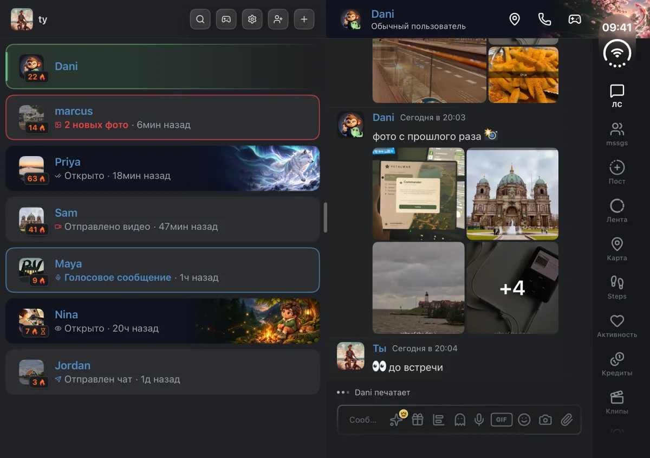The width and height of the screenshot is (650, 458).
Task: Click the add friend icon
Action: point(278,20)
